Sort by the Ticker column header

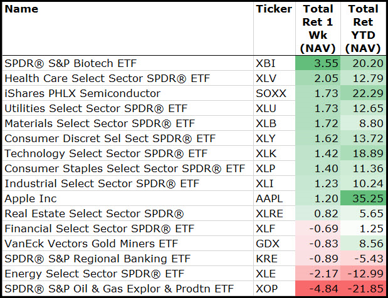pyautogui.click(x=274, y=9)
